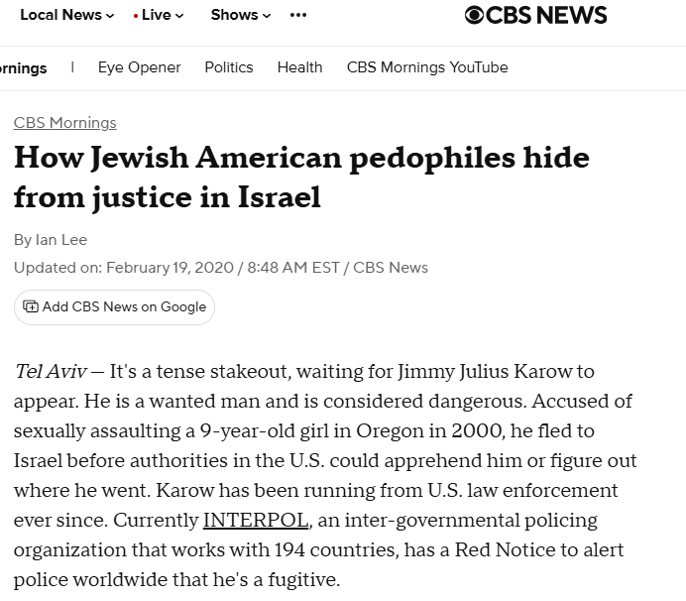
Task: Open the Eye Opener tab
Action: click(139, 67)
